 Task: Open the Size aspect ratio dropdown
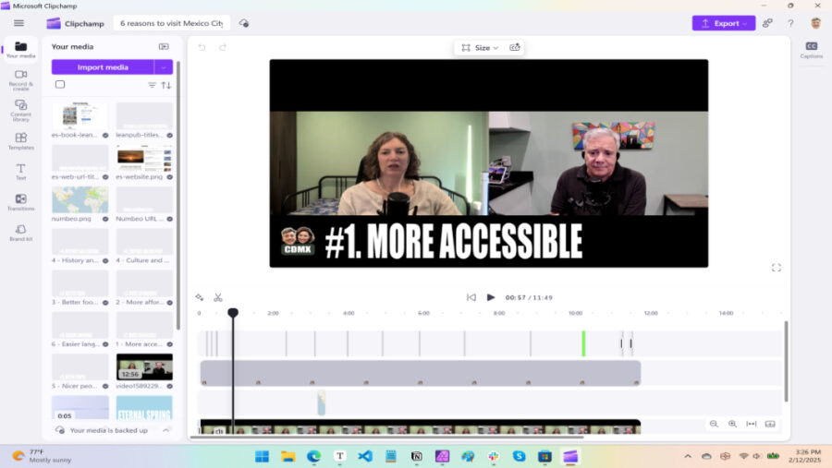coord(481,47)
